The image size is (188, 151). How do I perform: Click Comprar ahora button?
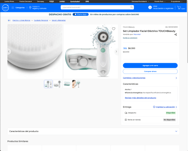[x=150, y=72]
